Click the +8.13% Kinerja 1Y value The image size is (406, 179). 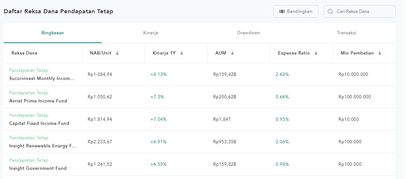coord(158,74)
